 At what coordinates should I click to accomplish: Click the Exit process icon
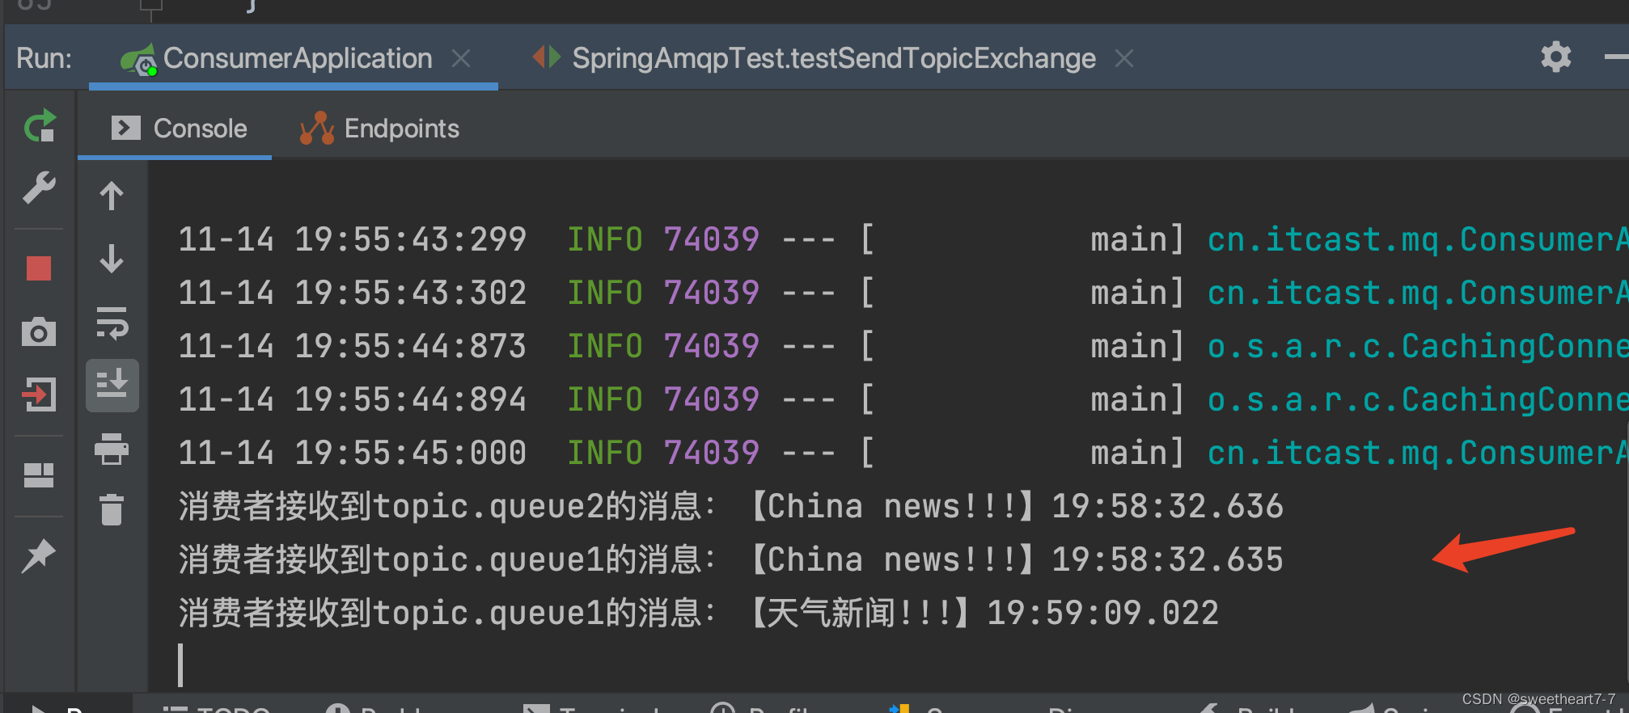pyautogui.click(x=39, y=395)
